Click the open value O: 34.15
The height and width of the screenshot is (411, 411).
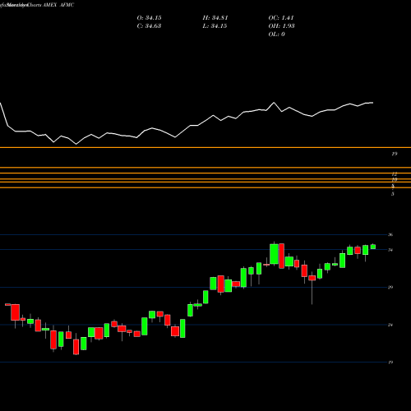click(149, 18)
